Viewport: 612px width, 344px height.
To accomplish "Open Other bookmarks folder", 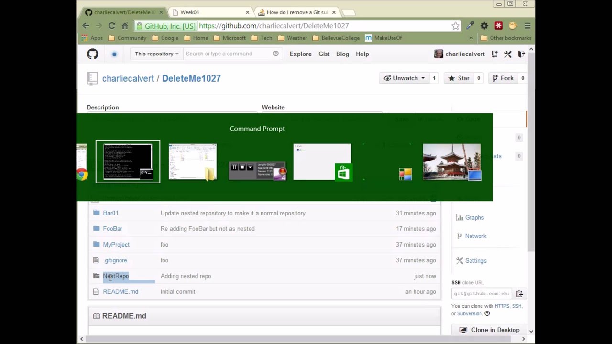I will click(x=506, y=38).
